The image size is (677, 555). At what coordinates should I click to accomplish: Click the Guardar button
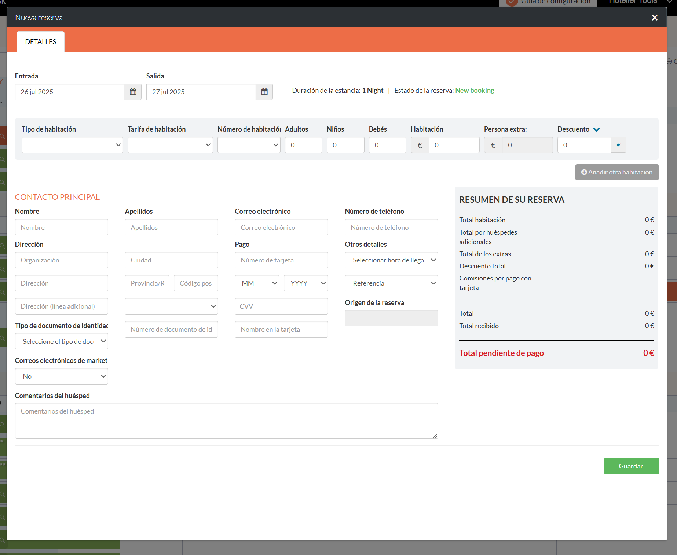coord(631,466)
